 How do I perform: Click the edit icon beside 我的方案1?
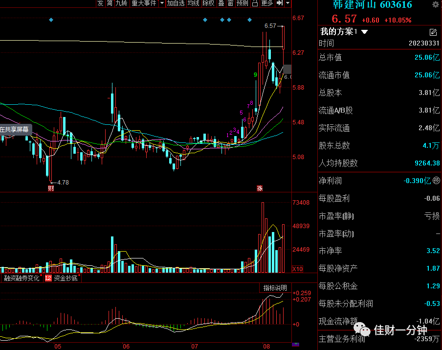tap(433, 32)
